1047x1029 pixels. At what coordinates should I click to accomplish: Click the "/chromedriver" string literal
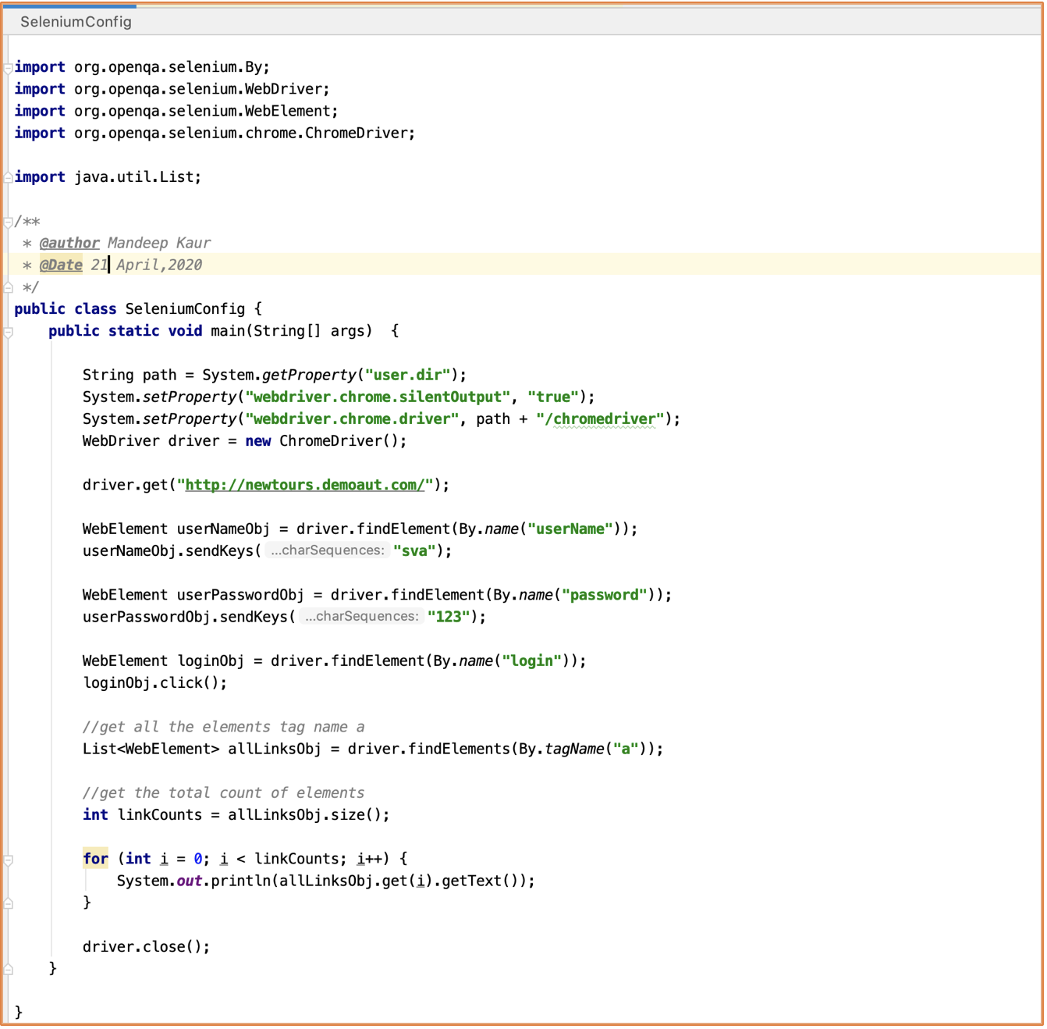[x=600, y=418]
